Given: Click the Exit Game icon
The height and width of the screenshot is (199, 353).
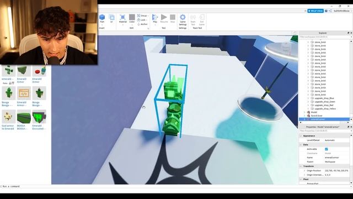Looking at the screenshot, I should coord(202,17).
